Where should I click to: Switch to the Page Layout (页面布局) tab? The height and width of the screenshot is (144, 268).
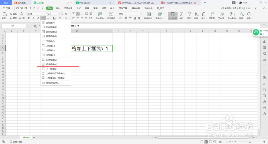coord(68,8)
